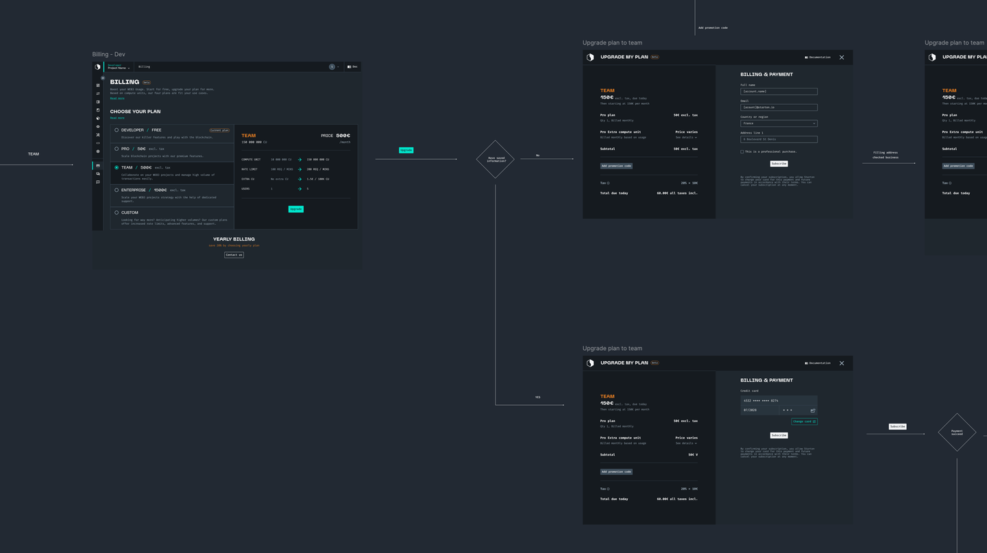Click the Email input field

pyautogui.click(x=779, y=108)
